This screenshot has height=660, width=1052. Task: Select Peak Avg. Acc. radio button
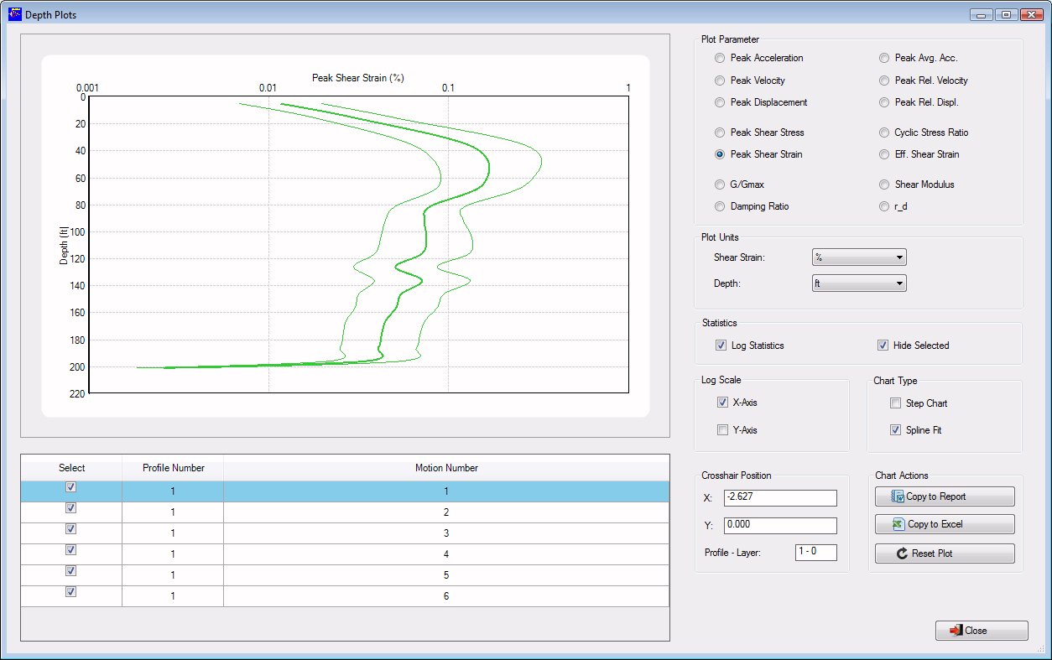pos(883,58)
